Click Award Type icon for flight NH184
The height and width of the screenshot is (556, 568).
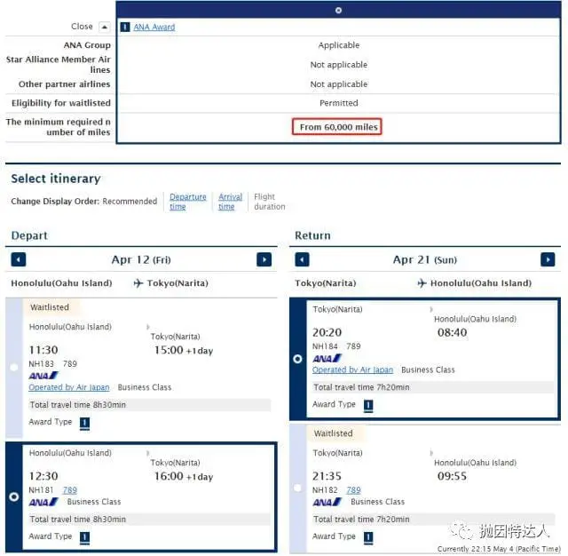368,405
